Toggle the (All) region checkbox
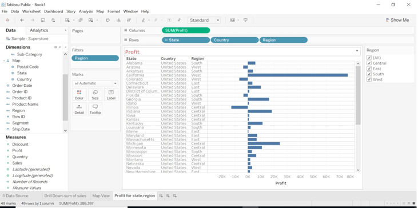Image resolution: width=418 pixels, height=208 pixels. tap(369, 58)
